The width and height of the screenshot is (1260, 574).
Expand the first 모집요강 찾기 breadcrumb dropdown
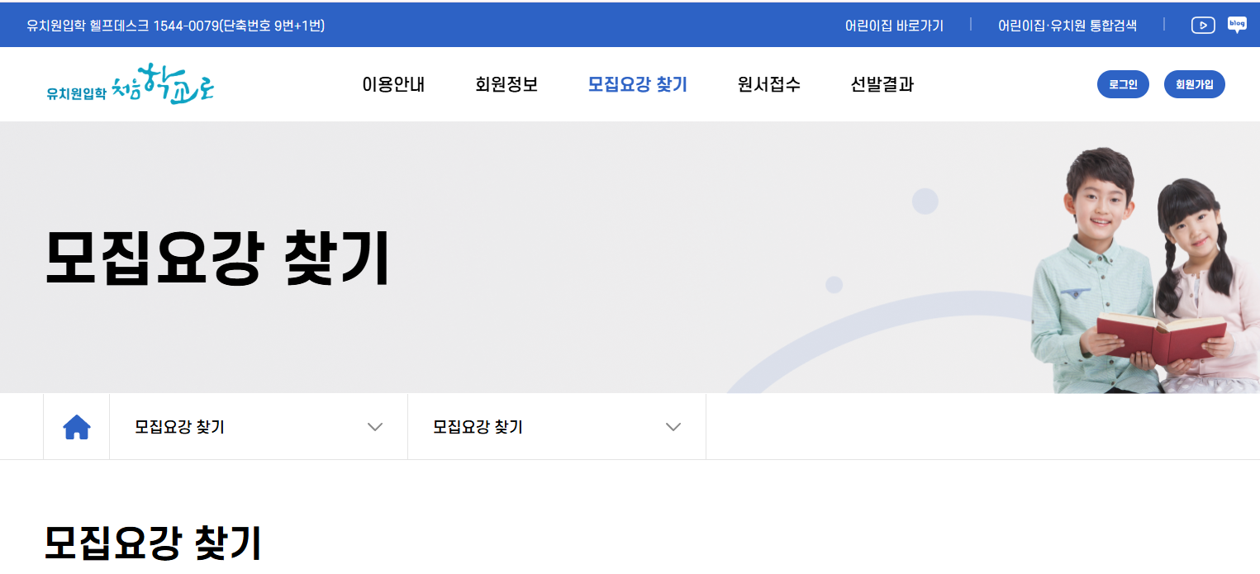pyautogui.click(x=376, y=426)
